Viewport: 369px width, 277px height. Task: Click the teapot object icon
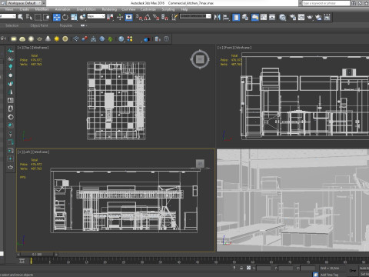(x=39, y=38)
